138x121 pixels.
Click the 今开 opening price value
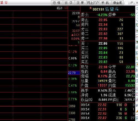pyautogui.click(x=130, y=67)
